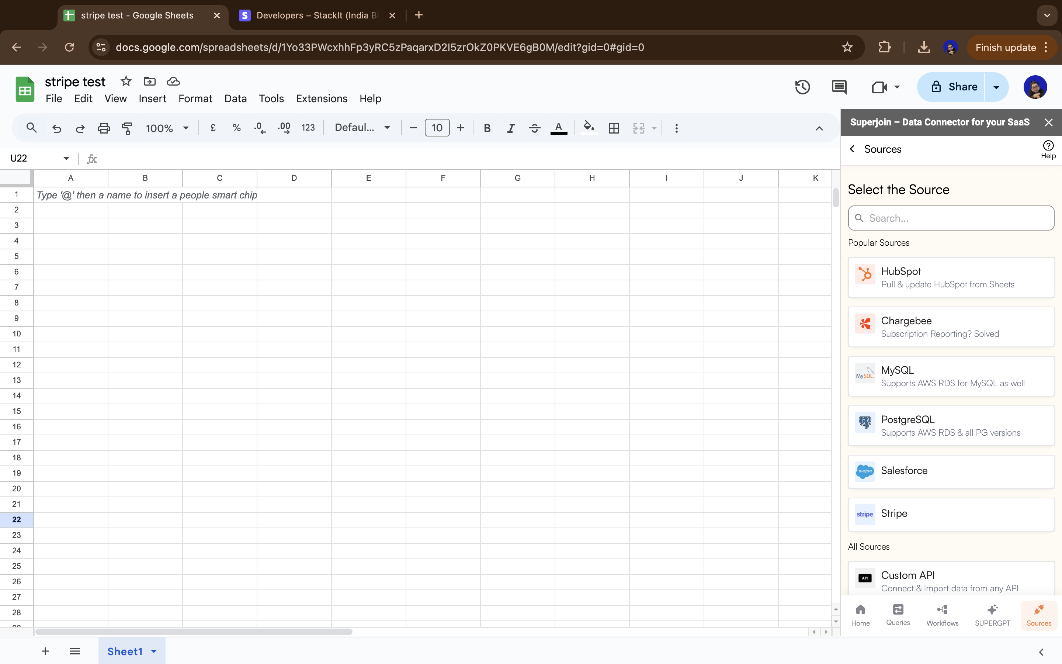Image resolution: width=1062 pixels, height=664 pixels.
Task: Toggle strikethrough formatting
Action: point(534,128)
